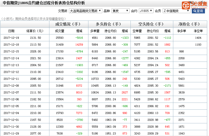Click the 结算价（元） column header
This screenshot has height=136, width=209.
[x=35, y=31]
